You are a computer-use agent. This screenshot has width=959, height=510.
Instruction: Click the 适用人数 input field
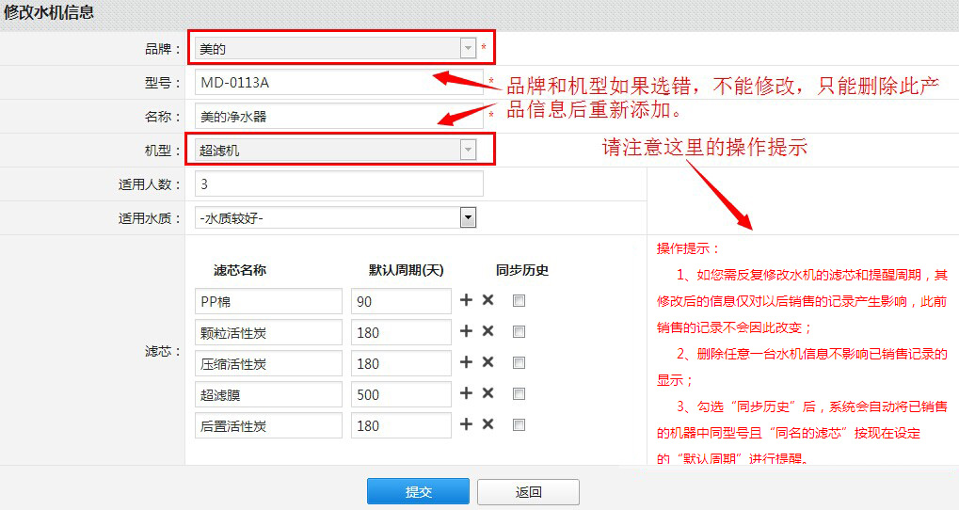coord(339,183)
